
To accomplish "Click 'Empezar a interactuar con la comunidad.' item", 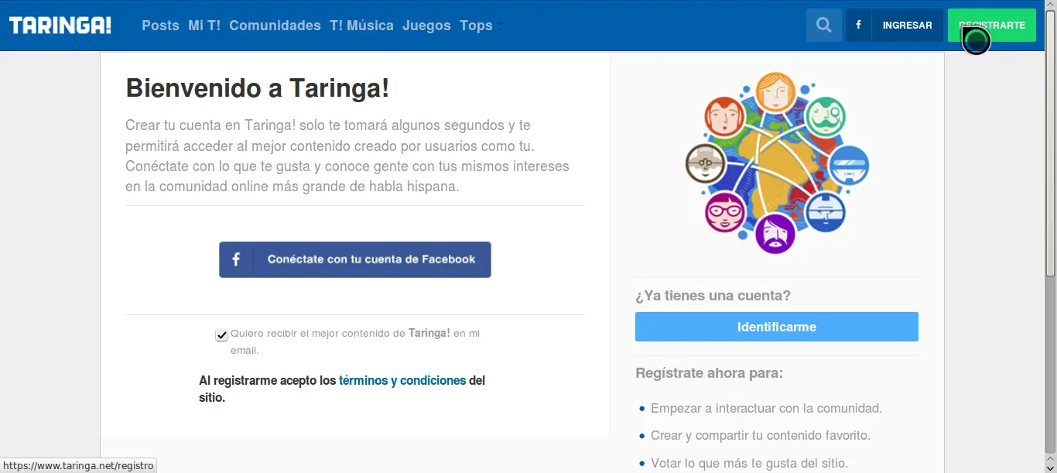I will (x=766, y=408).
